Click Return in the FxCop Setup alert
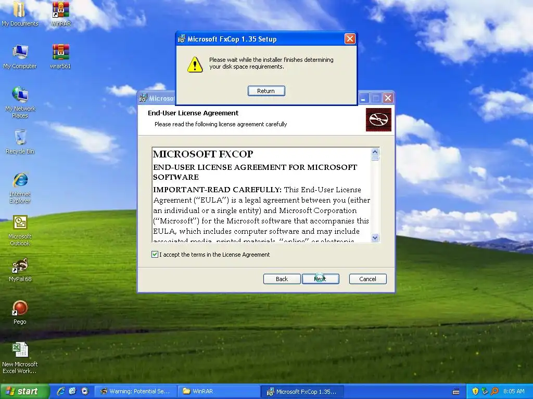Screen dimensions: 533x399 coord(266,91)
